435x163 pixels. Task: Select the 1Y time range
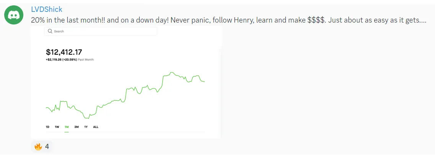tap(86, 127)
